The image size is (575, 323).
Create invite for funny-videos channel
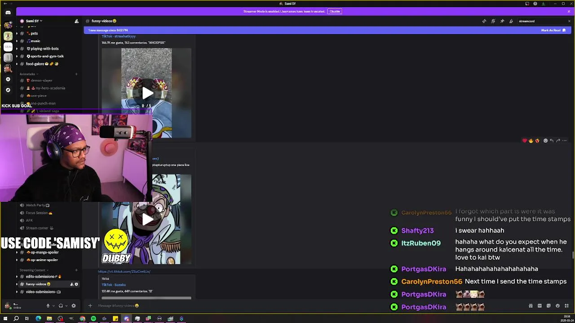coord(71,284)
